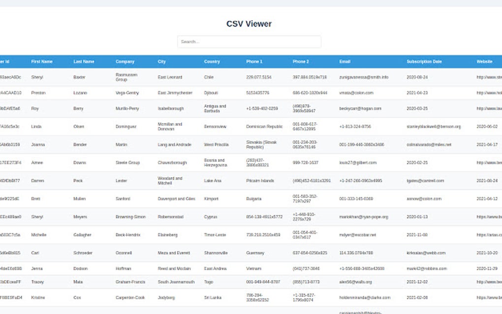The width and height of the screenshot is (502, 314).
Task: Click the Company column header
Action: (x=125, y=62)
